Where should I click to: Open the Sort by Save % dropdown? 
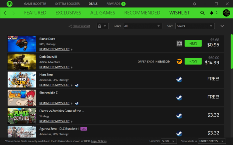point(195,26)
